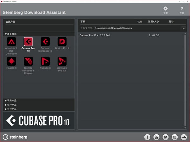Collapse the 最多需求 product section
Viewport: 190px width, 142px height.
[x=11, y=34]
